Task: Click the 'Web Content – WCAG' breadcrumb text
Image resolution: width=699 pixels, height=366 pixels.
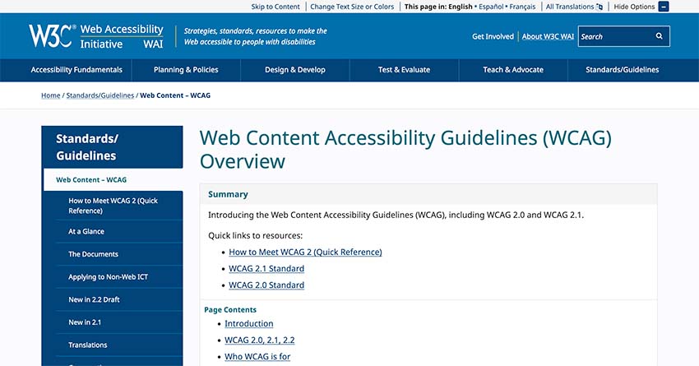Action: (175, 95)
